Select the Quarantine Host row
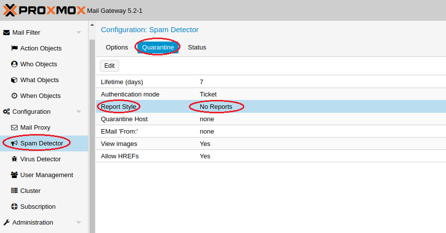Viewport: 446px width, 233px height. pyautogui.click(x=271, y=119)
